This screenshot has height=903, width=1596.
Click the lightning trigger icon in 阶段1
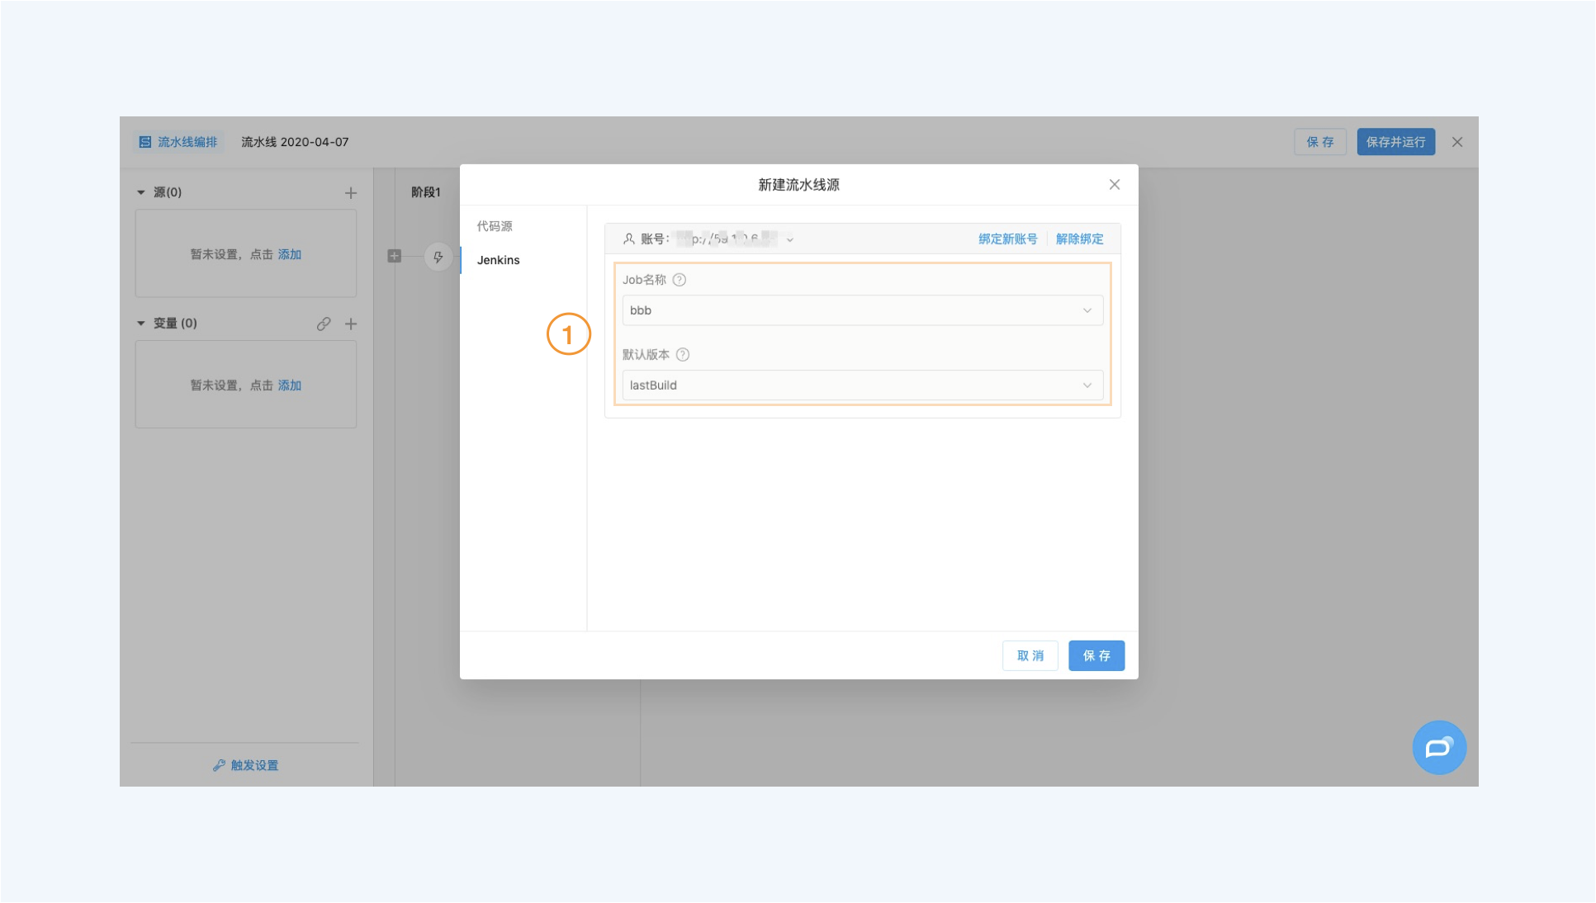pos(438,257)
